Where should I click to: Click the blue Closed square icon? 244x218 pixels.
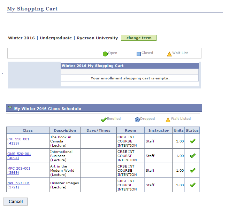coord(138,54)
